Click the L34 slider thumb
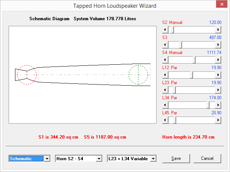Screen dimensions: 230x172 (208, 105)
